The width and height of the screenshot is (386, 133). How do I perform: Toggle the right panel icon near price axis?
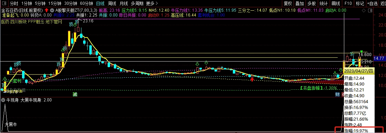[370, 11]
